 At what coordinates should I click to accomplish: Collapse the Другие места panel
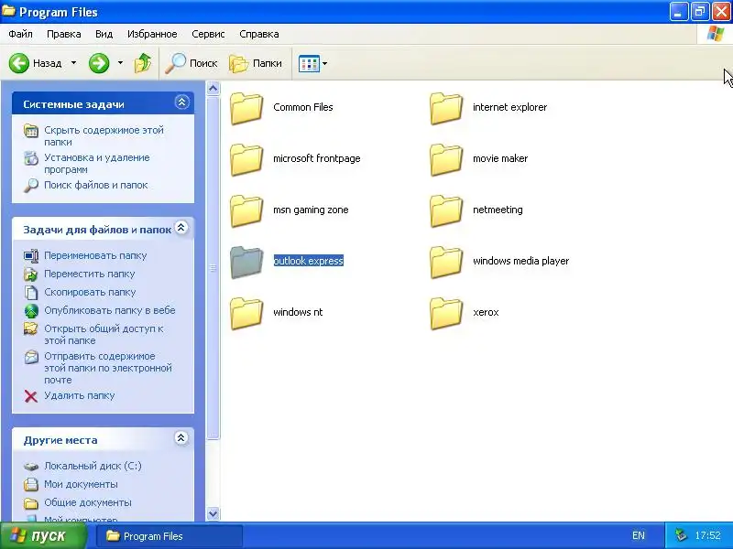tap(181, 438)
